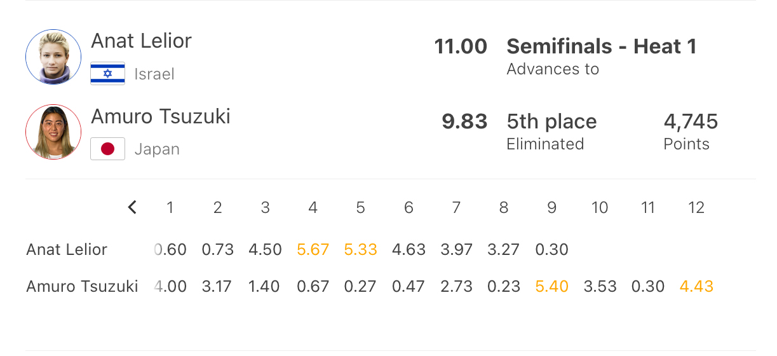Click the Israel flag icon
777x356 pixels.
tap(107, 74)
